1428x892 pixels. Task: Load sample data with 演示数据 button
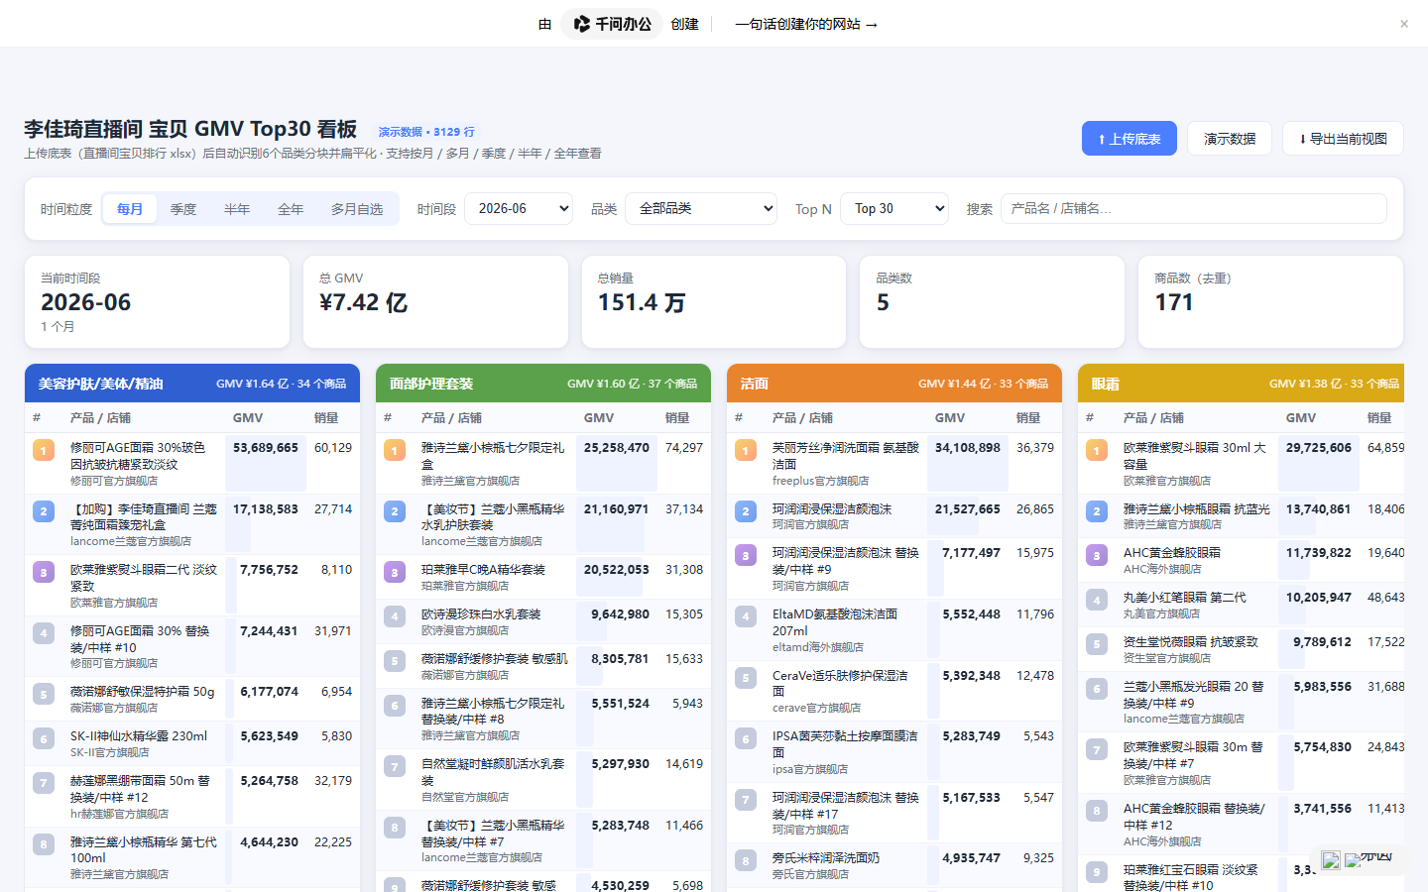pyautogui.click(x=1230, y=139)
